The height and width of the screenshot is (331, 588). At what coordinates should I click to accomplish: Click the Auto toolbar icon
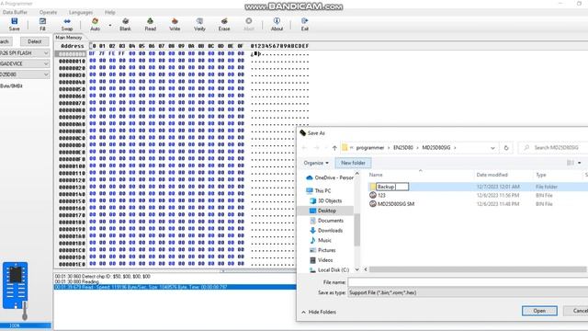(95, 24)
